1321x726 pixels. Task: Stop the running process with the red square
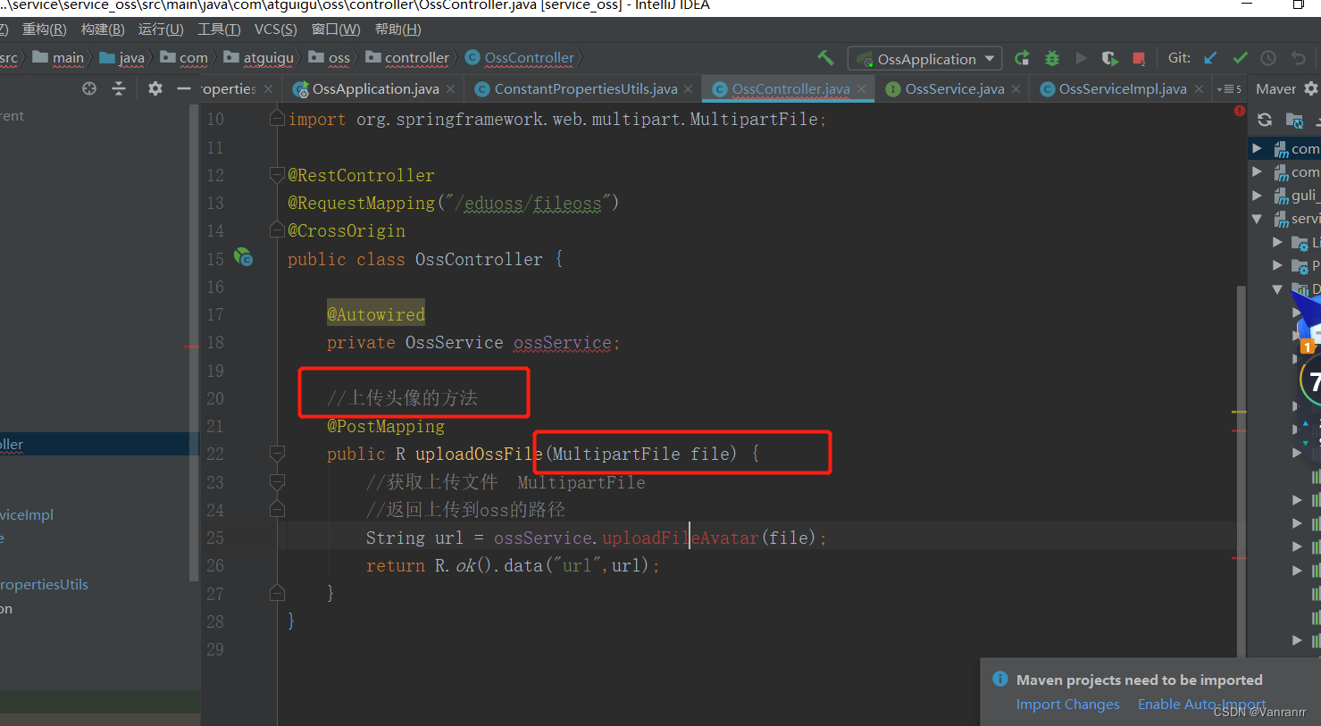(1139, 59)
